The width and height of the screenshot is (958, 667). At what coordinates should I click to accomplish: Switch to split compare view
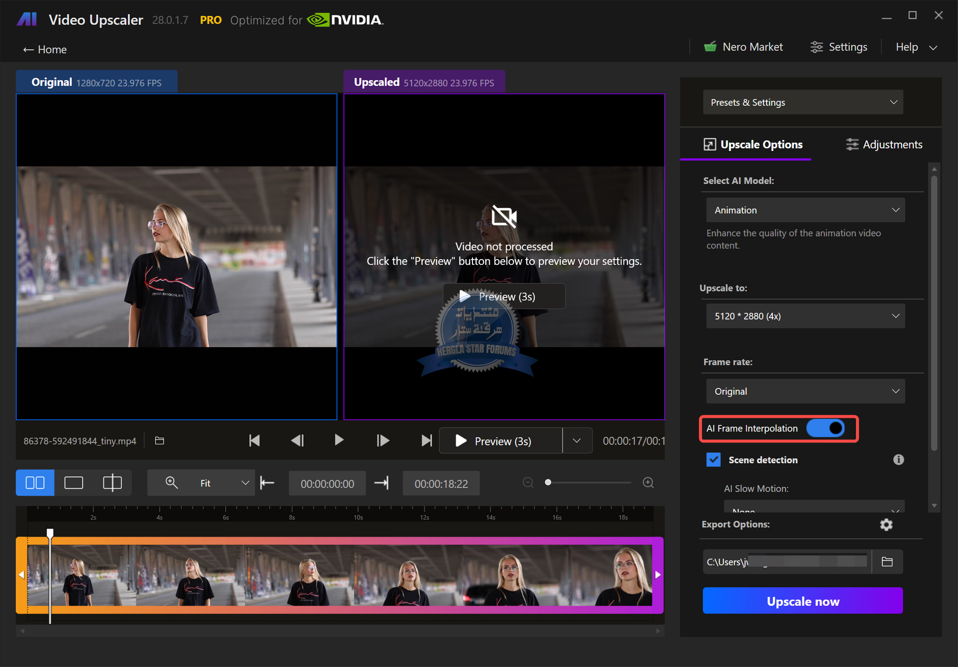click(x=112, y=483)
